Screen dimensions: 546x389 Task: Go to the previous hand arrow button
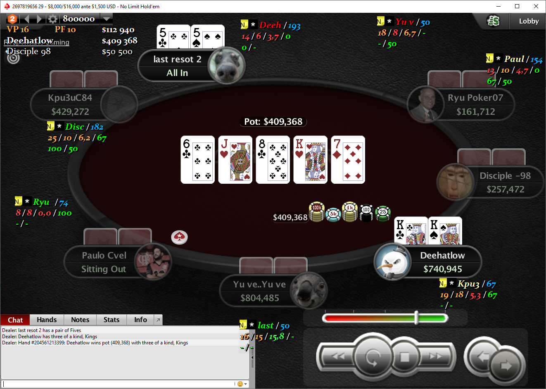coord(482,356)
